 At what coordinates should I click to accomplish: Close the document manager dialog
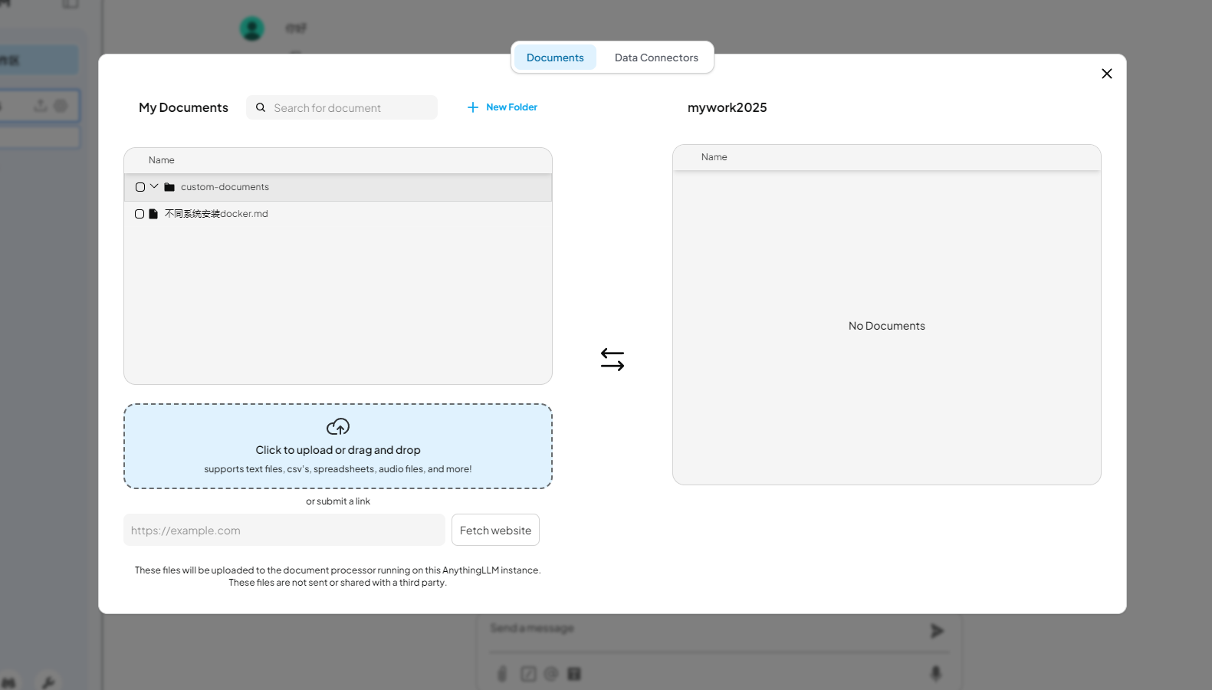point(1106,74)
